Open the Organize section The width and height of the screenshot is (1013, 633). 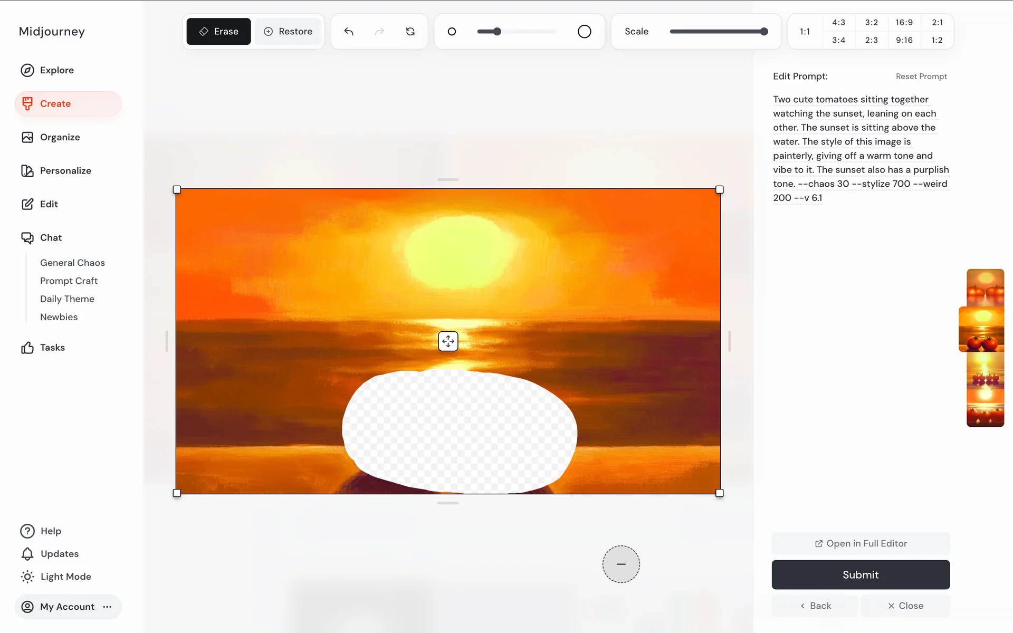click(60, 137)
